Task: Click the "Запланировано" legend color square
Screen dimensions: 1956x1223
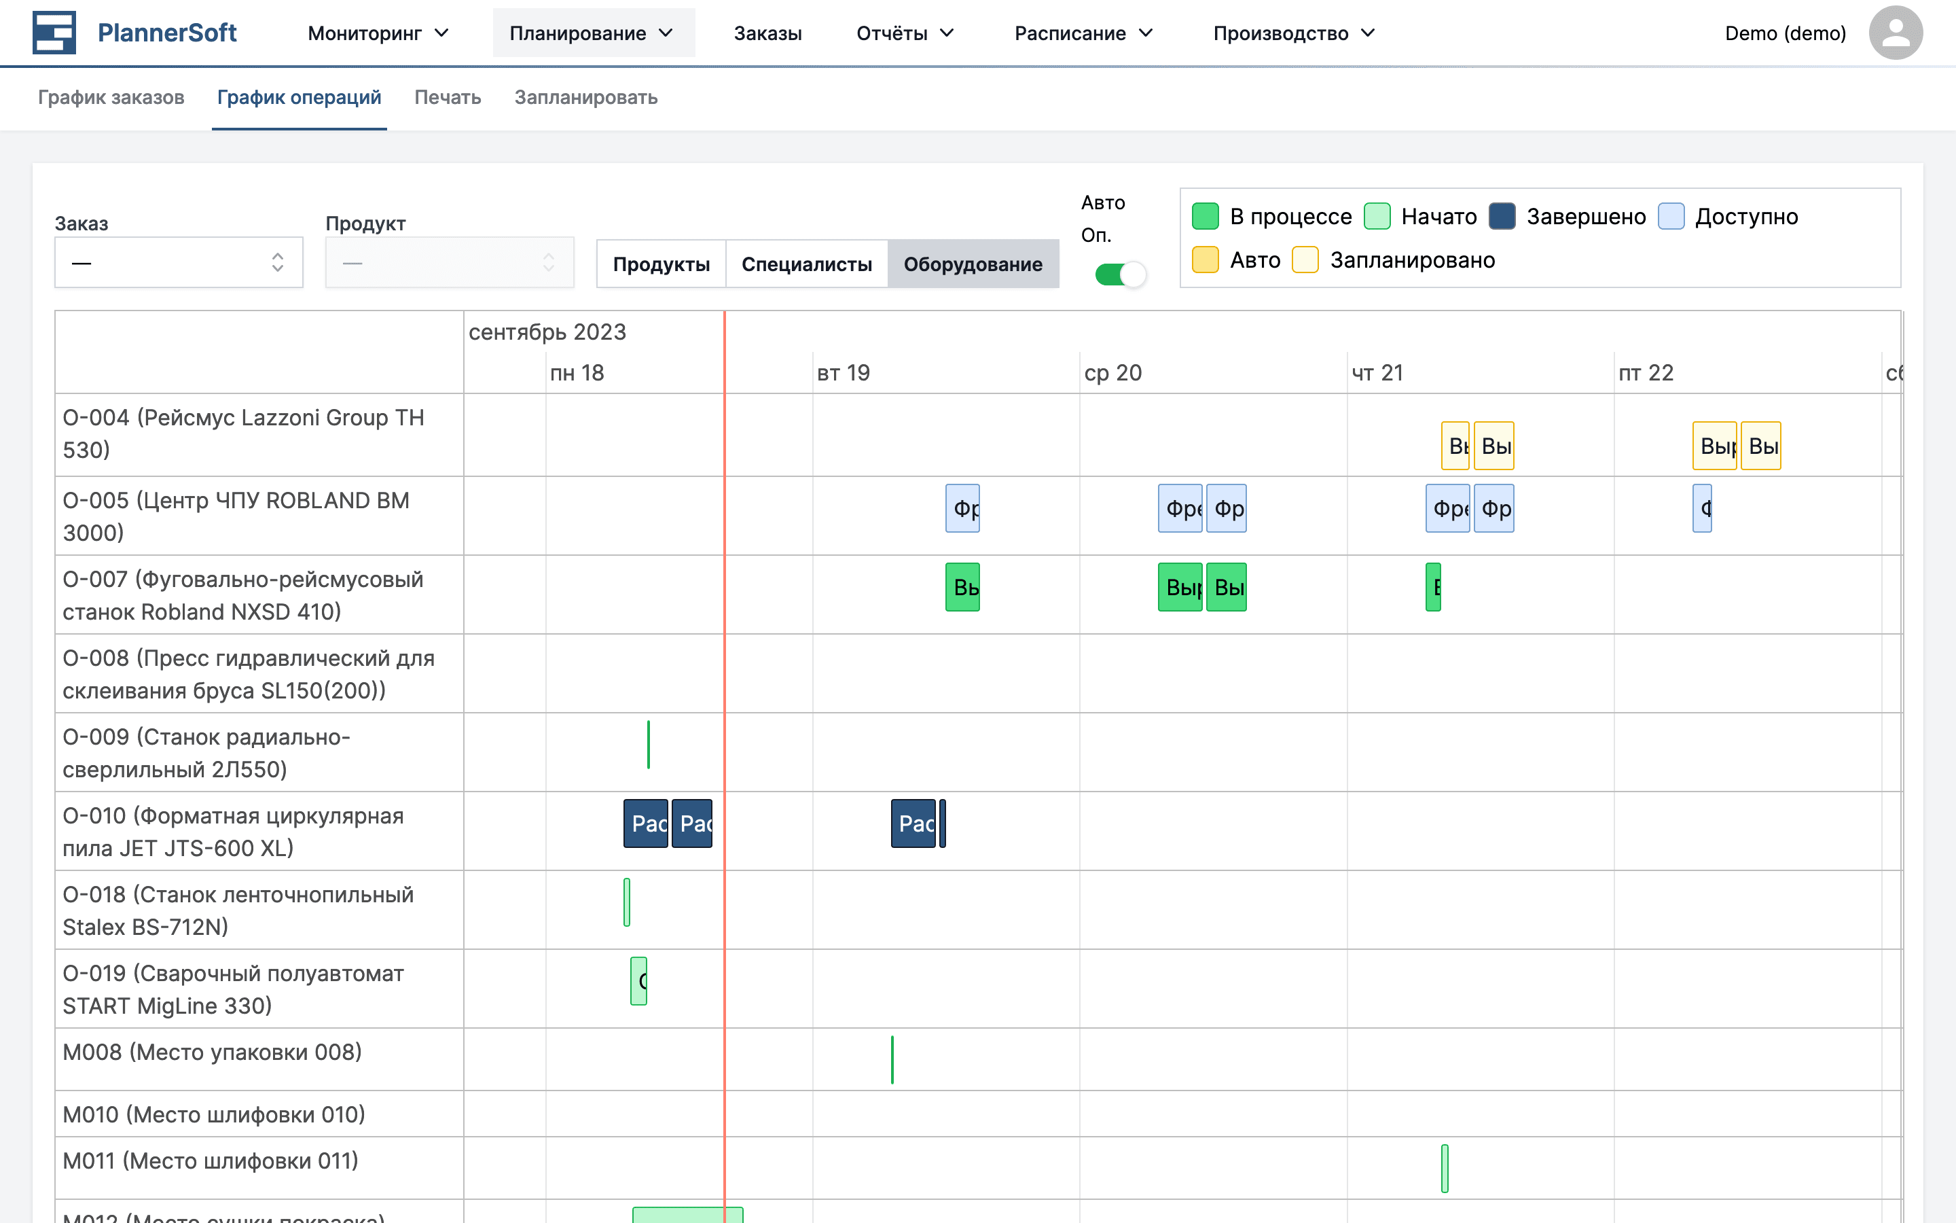Action: pos(1305,260)
